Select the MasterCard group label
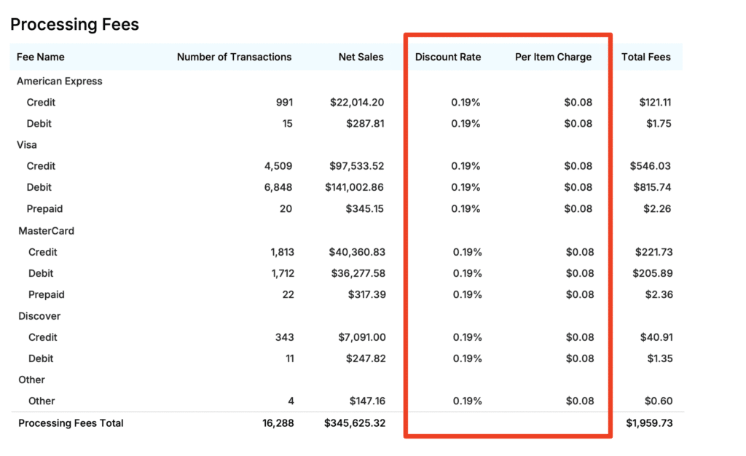This screenshot has width=746, height=456. click(47, 231)
